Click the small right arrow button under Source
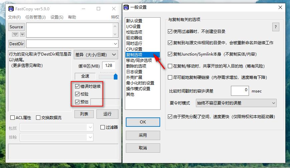290x168 pixels. click(x=22, y=34)
